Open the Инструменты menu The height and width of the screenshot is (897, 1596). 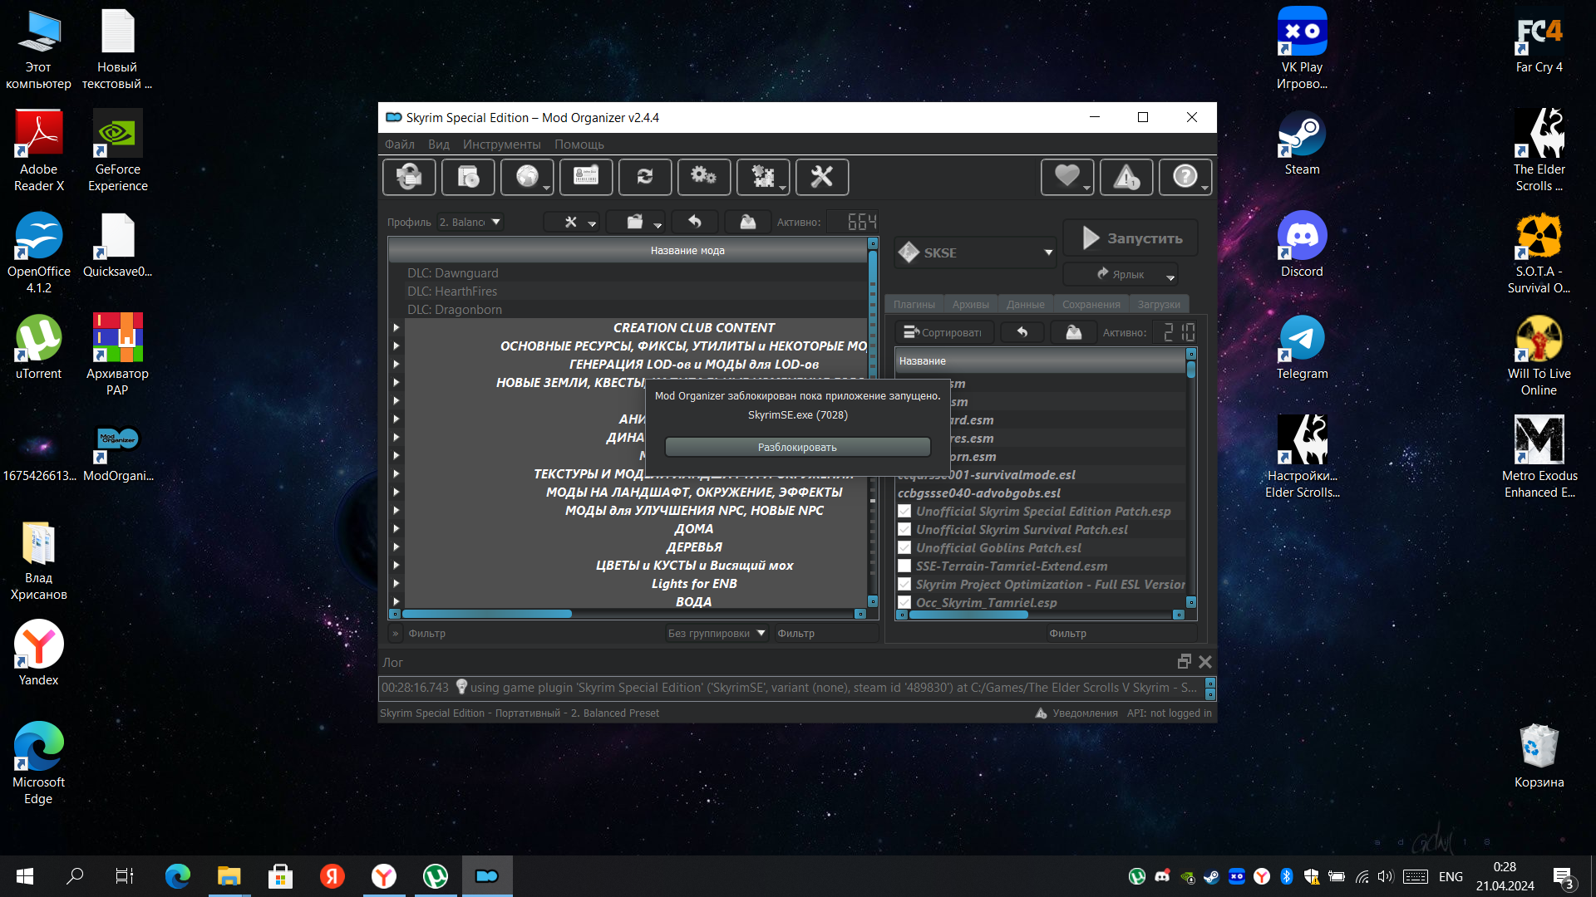[x=502, y=145]
